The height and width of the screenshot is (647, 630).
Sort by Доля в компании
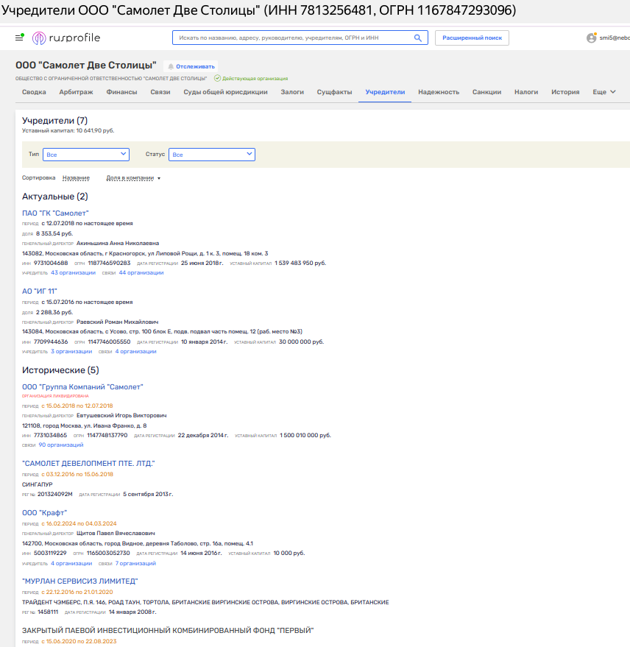coord(130,178)
